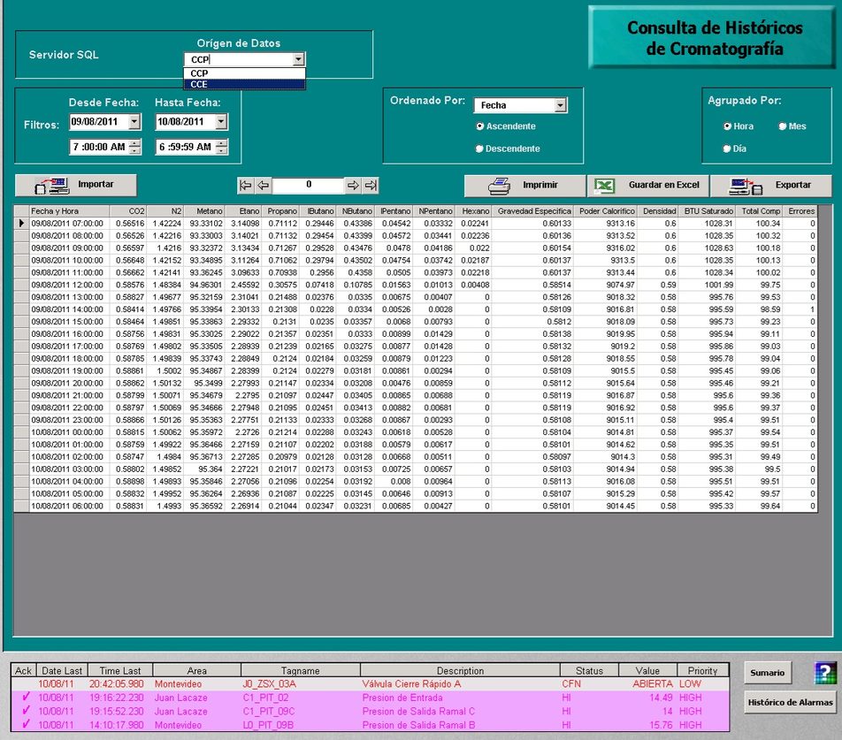
Task: Click the Exportar computer icon
Action: [x=746, y=187]
